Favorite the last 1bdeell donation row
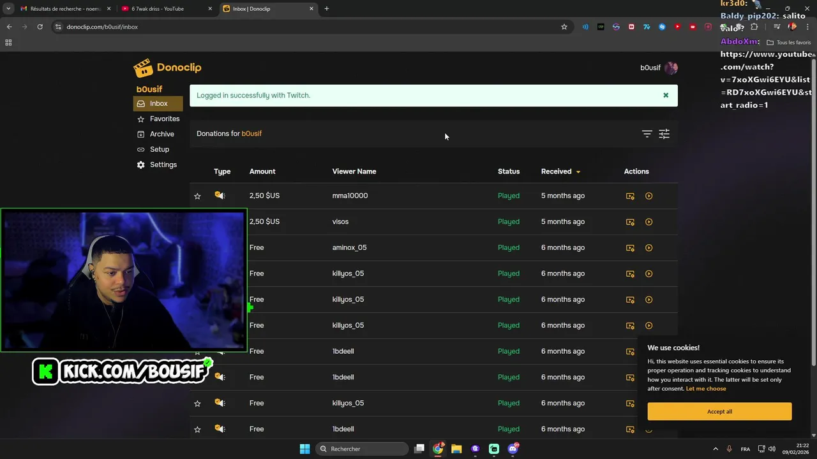The width and height of the screenshot is (817, 459). 197,429
